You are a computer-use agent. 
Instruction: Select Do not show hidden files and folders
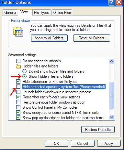[x=25, y=71]
